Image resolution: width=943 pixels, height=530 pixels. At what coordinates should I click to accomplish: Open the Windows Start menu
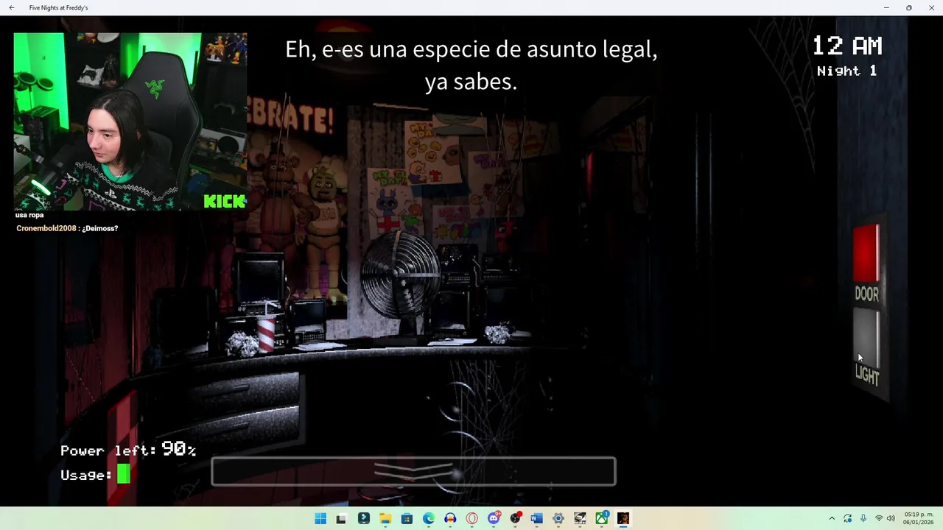tap(320, 518)
